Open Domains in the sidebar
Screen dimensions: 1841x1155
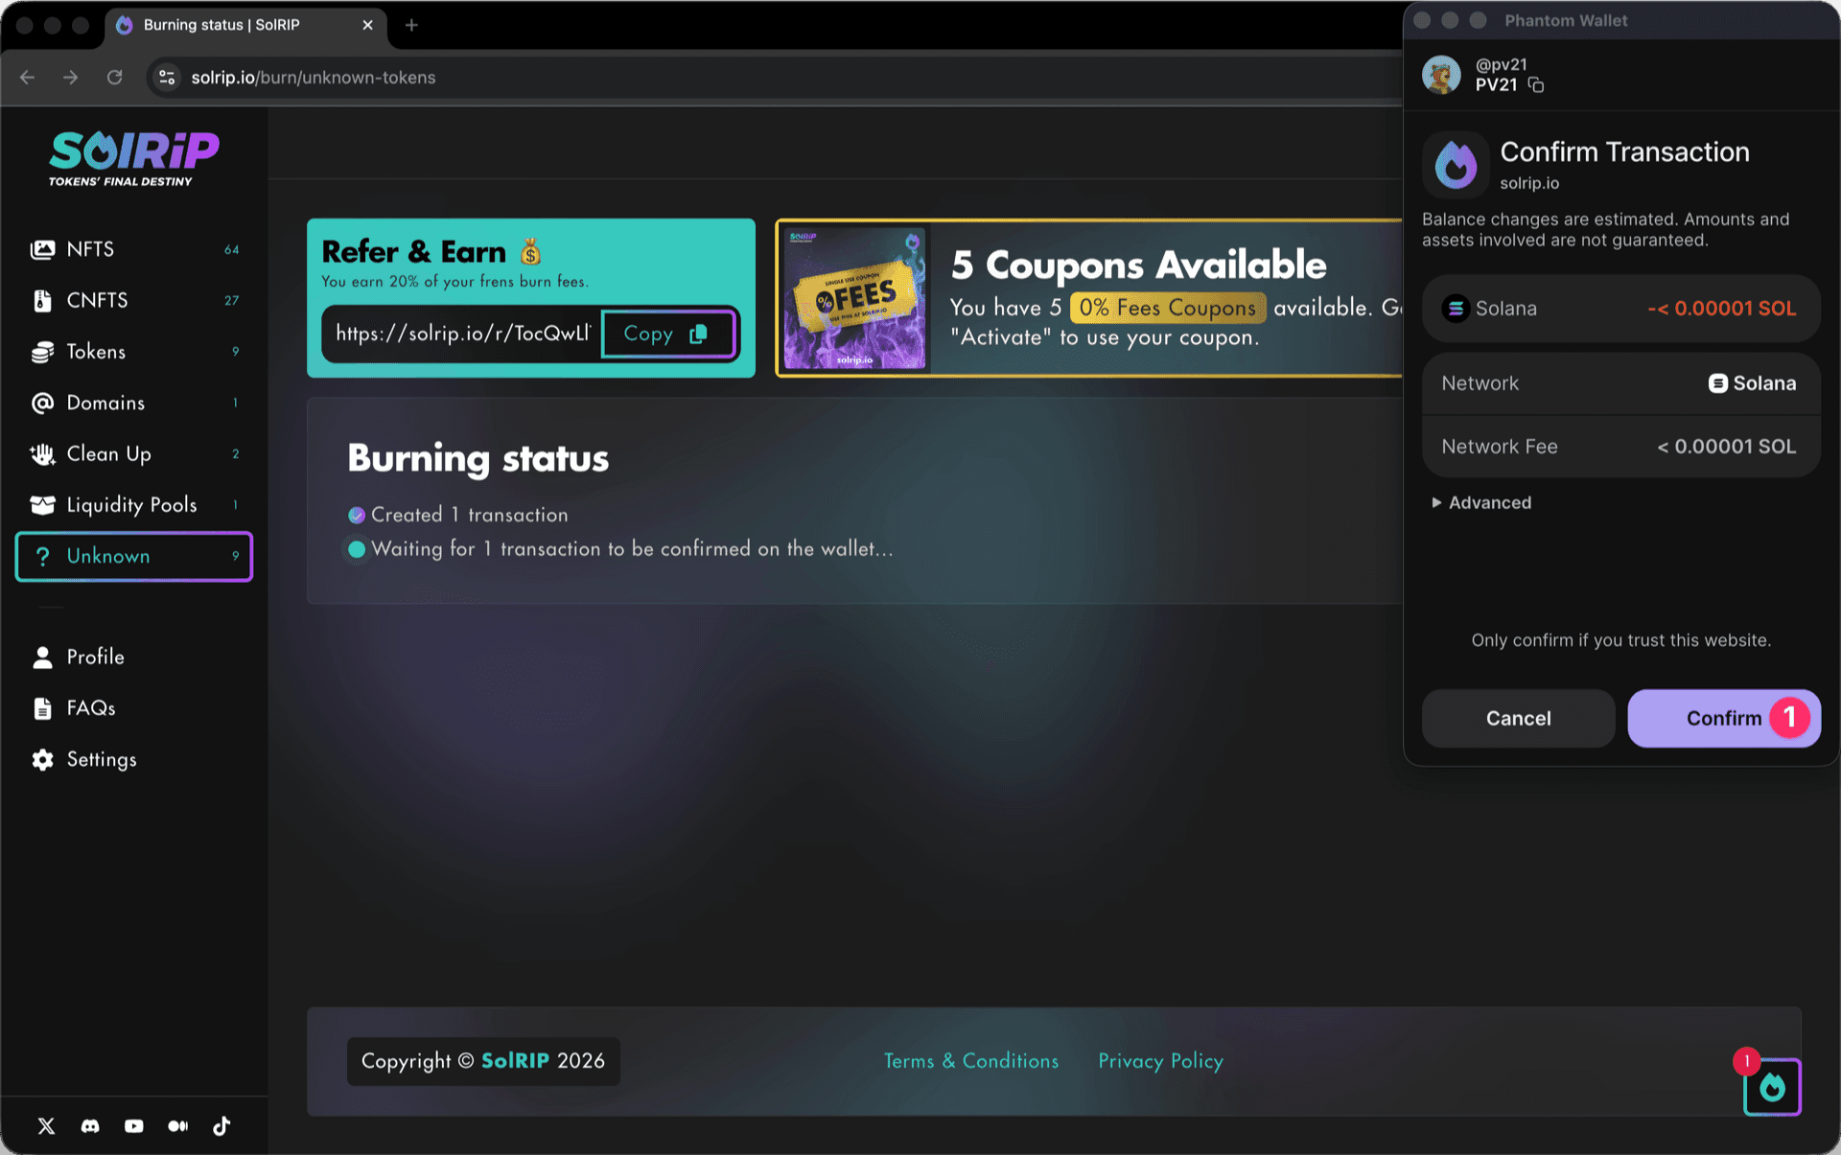(x=134, y=403)
